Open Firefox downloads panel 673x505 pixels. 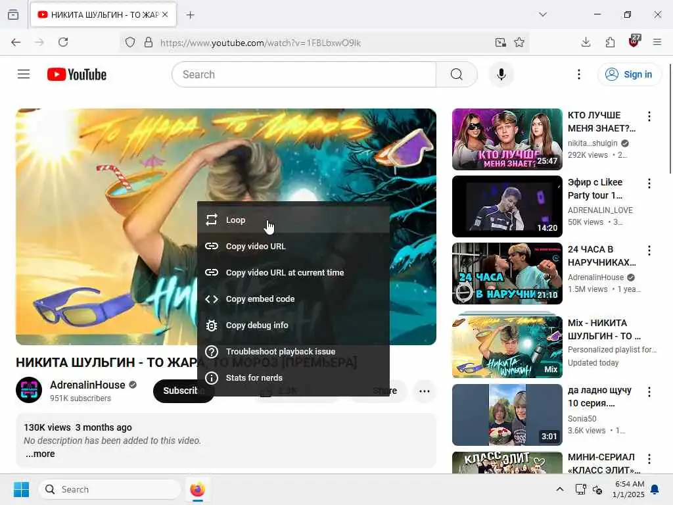tap(586, 42)
